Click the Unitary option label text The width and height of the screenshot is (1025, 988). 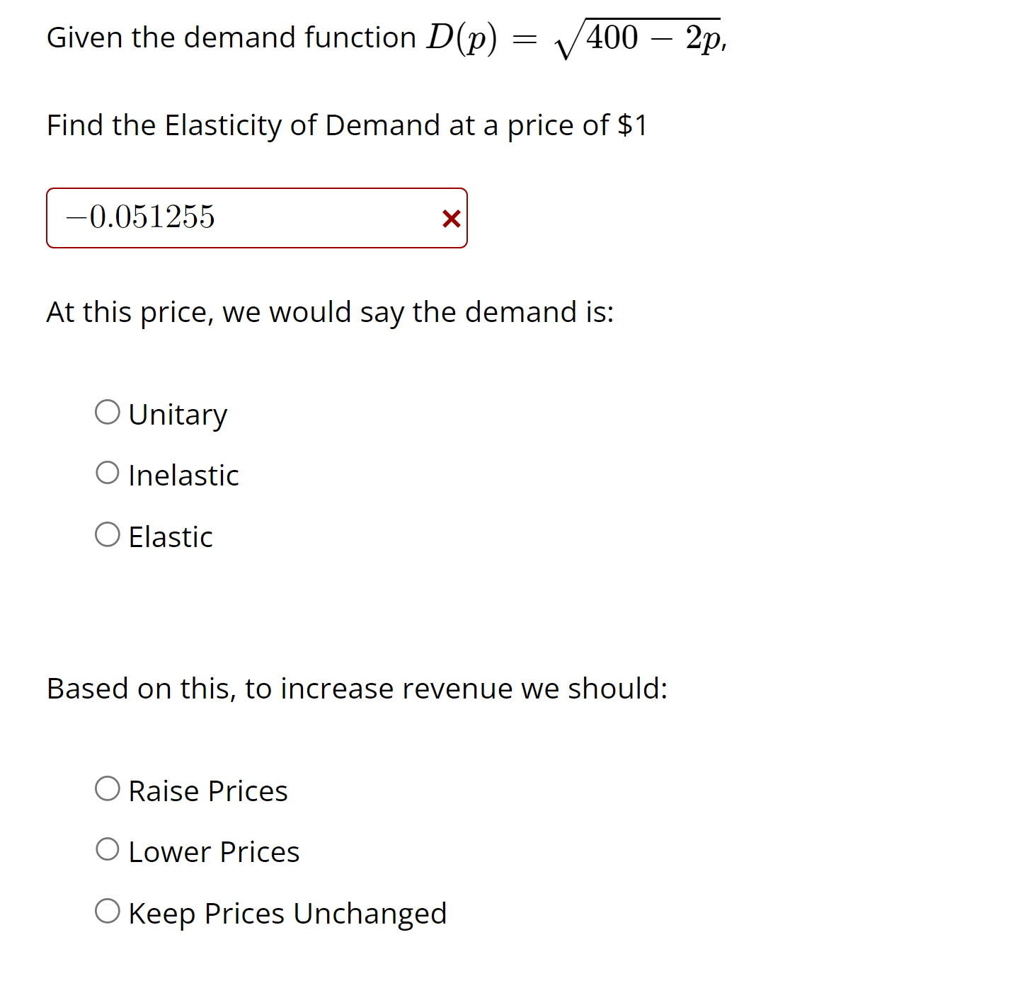pos(178,413)
